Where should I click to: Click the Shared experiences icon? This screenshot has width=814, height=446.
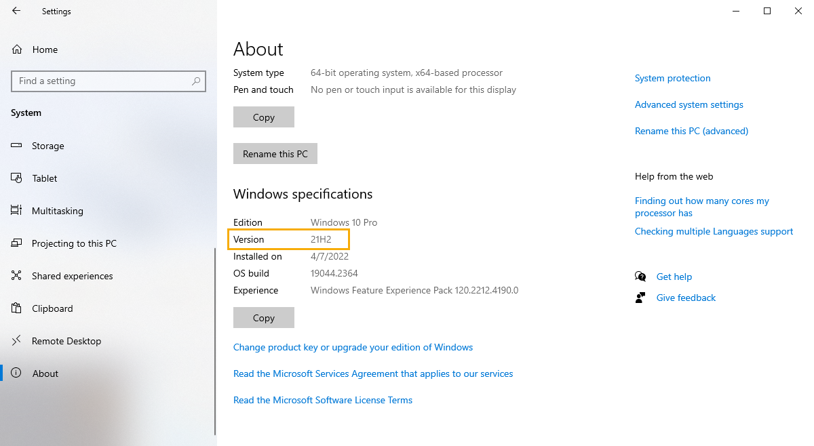pos(17,276)
